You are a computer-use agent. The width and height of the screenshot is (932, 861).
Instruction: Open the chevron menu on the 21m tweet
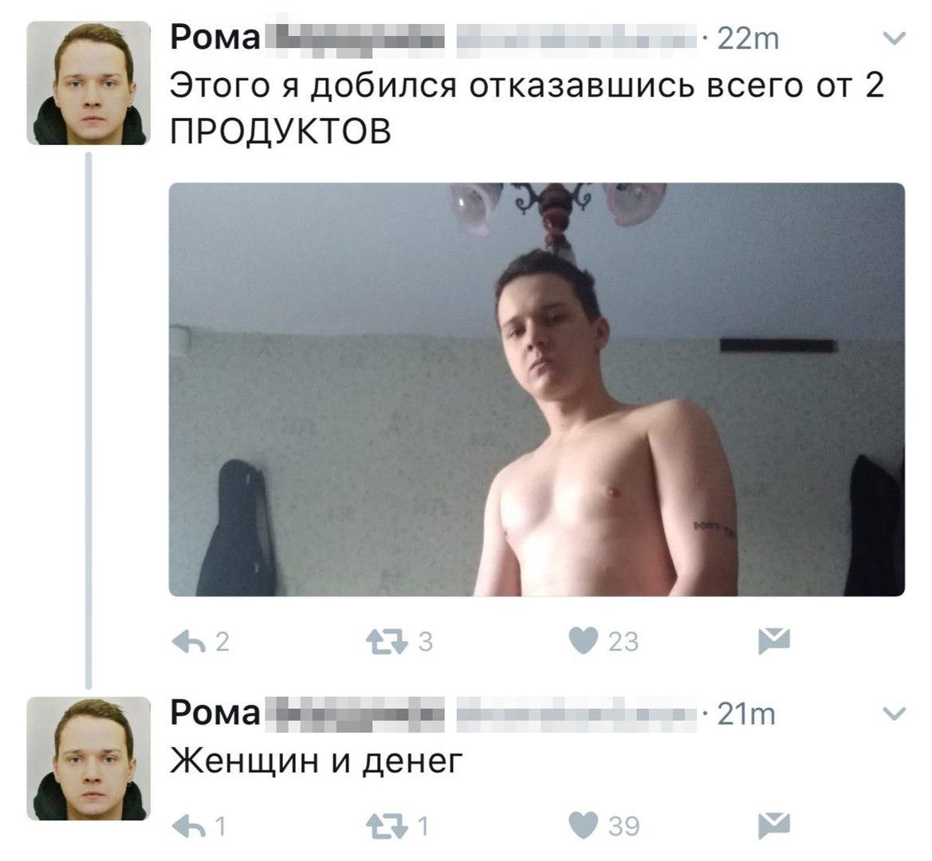pos(894,713)
